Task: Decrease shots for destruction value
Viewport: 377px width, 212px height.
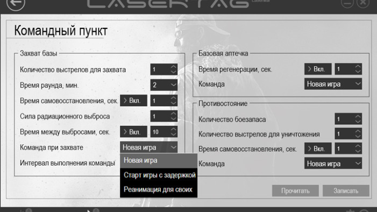Action: (x=358, y=137)
